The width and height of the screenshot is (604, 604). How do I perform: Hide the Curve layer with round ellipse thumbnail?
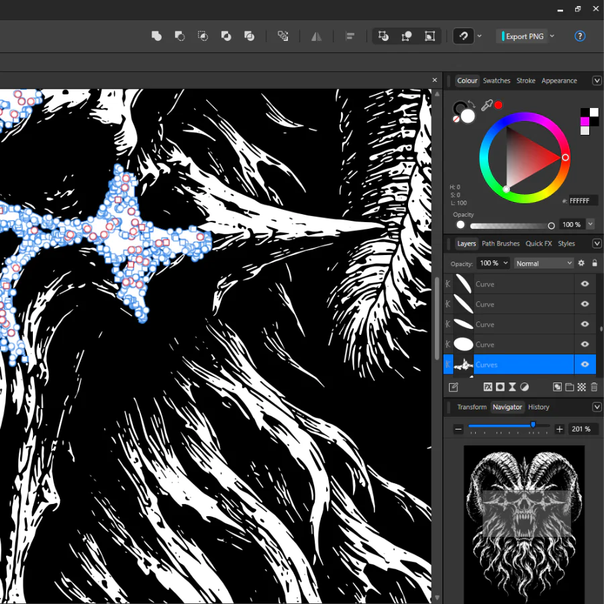pos(585,344)
